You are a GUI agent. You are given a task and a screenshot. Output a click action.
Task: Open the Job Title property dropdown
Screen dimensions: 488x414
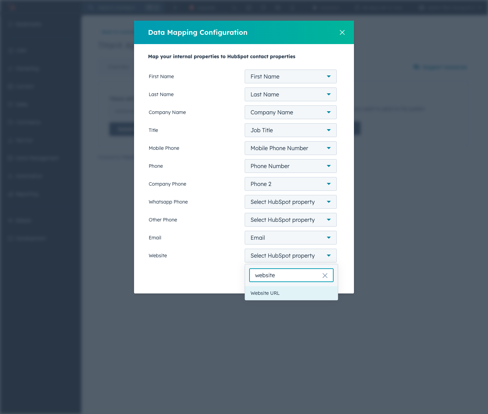coord(291,130)
